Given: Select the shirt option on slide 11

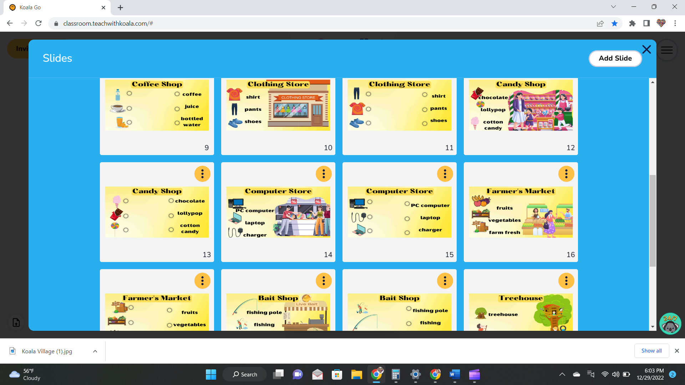Looking at the screenshot, I should click(425, 94).
